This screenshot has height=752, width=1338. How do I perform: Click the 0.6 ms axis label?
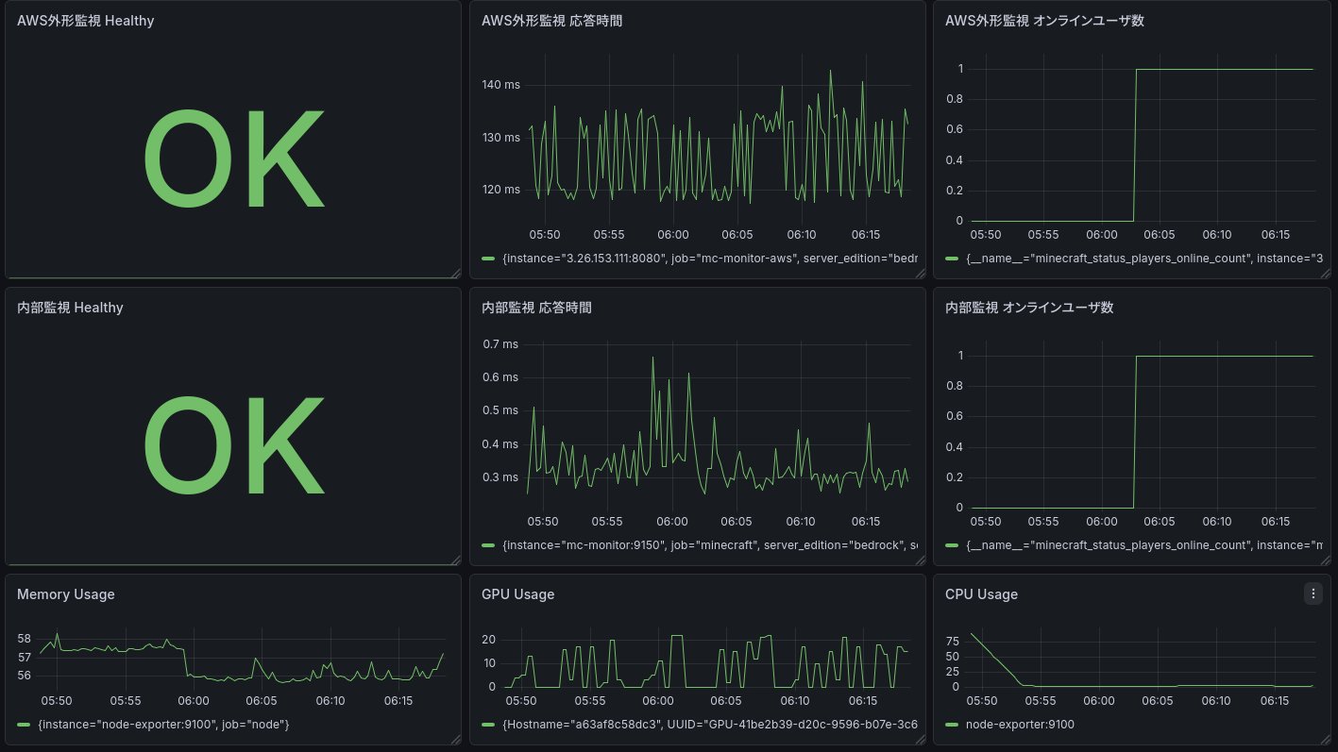point(501,376)
